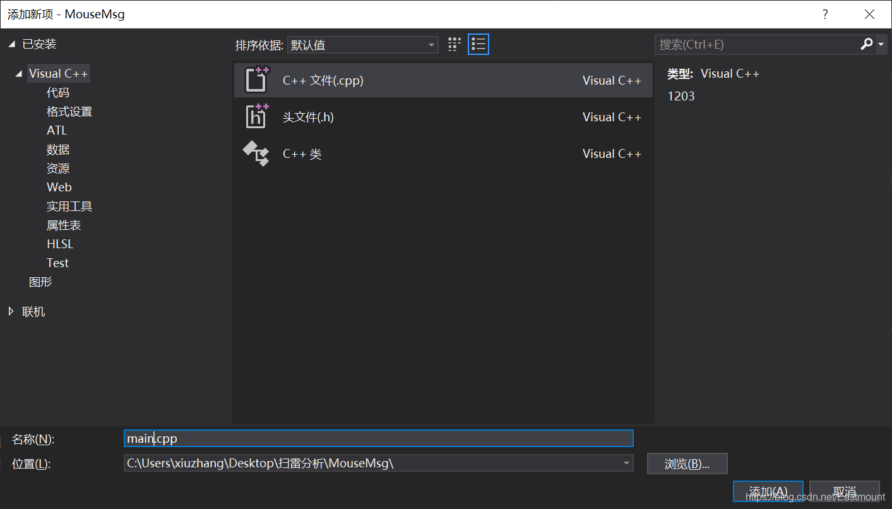The image size is (892, 509).
Task: Select the Test category
Action: click(57, 263)
